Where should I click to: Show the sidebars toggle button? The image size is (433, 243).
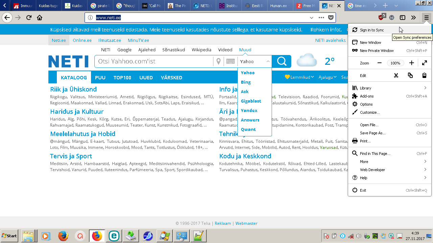pos(403,18)
